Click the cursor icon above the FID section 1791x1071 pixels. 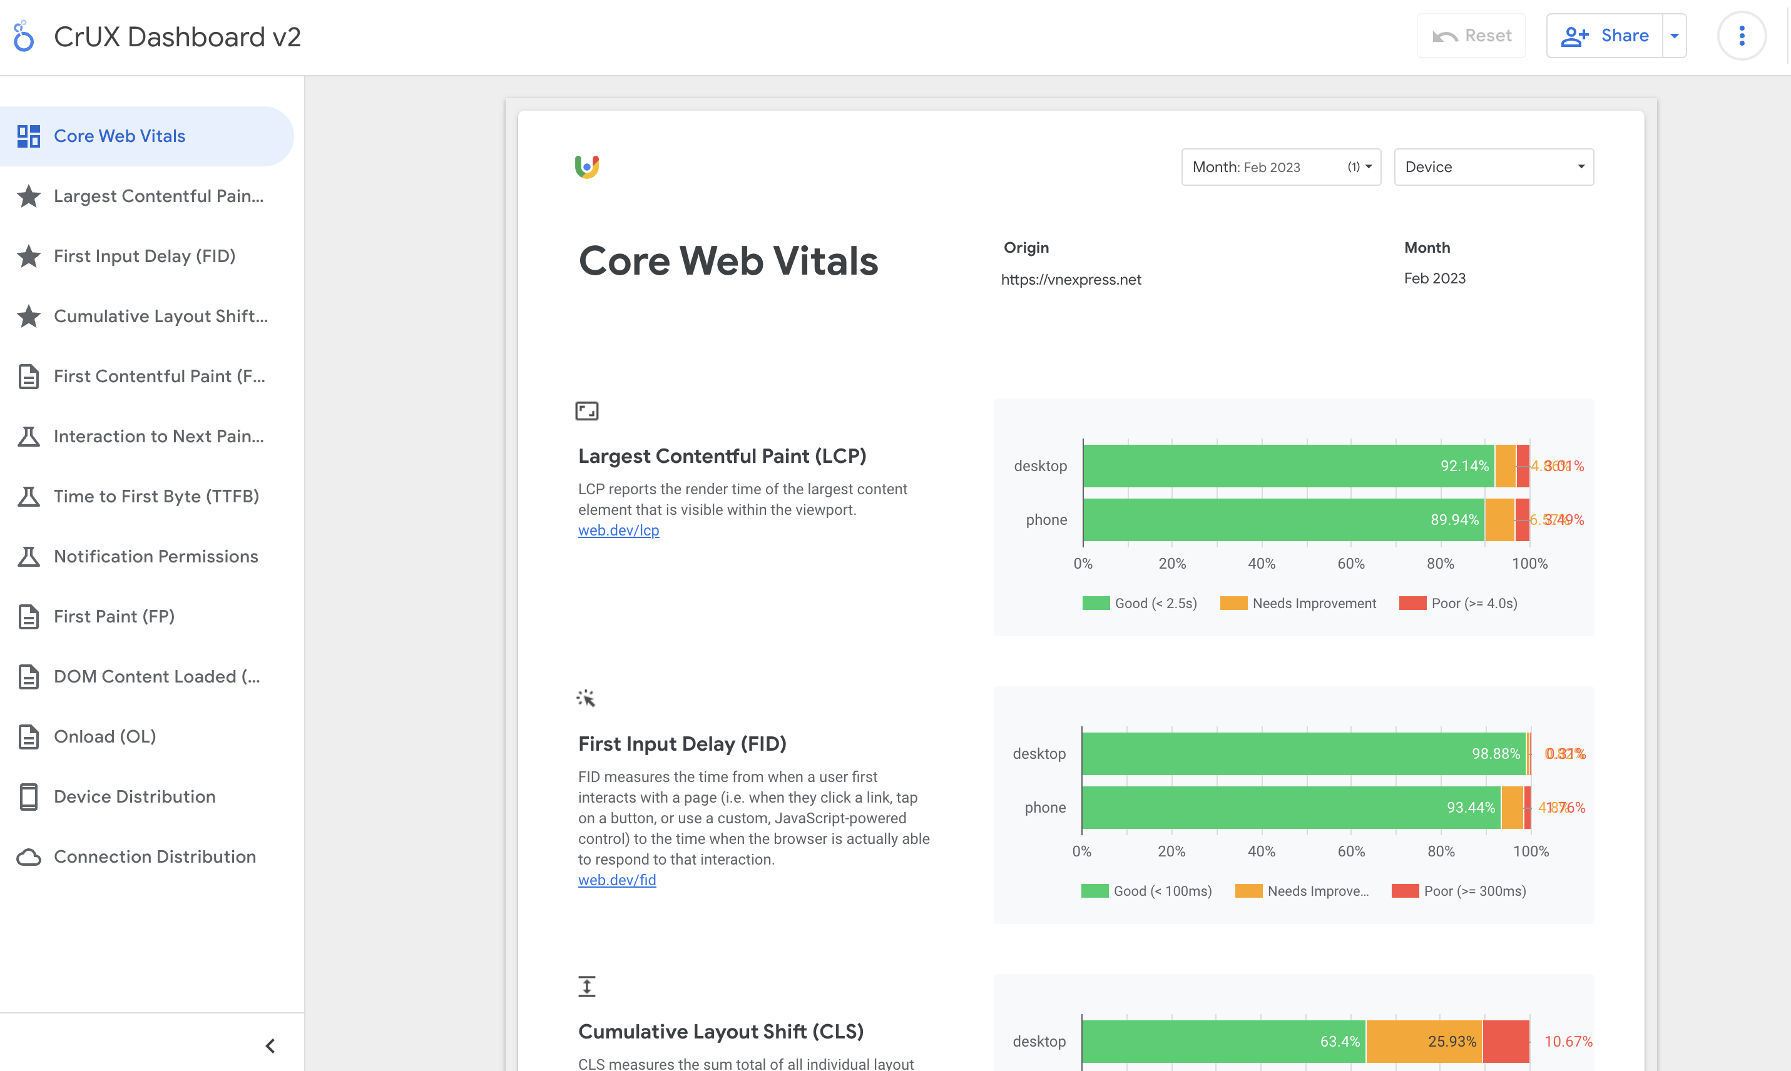[x=587, y=697]
